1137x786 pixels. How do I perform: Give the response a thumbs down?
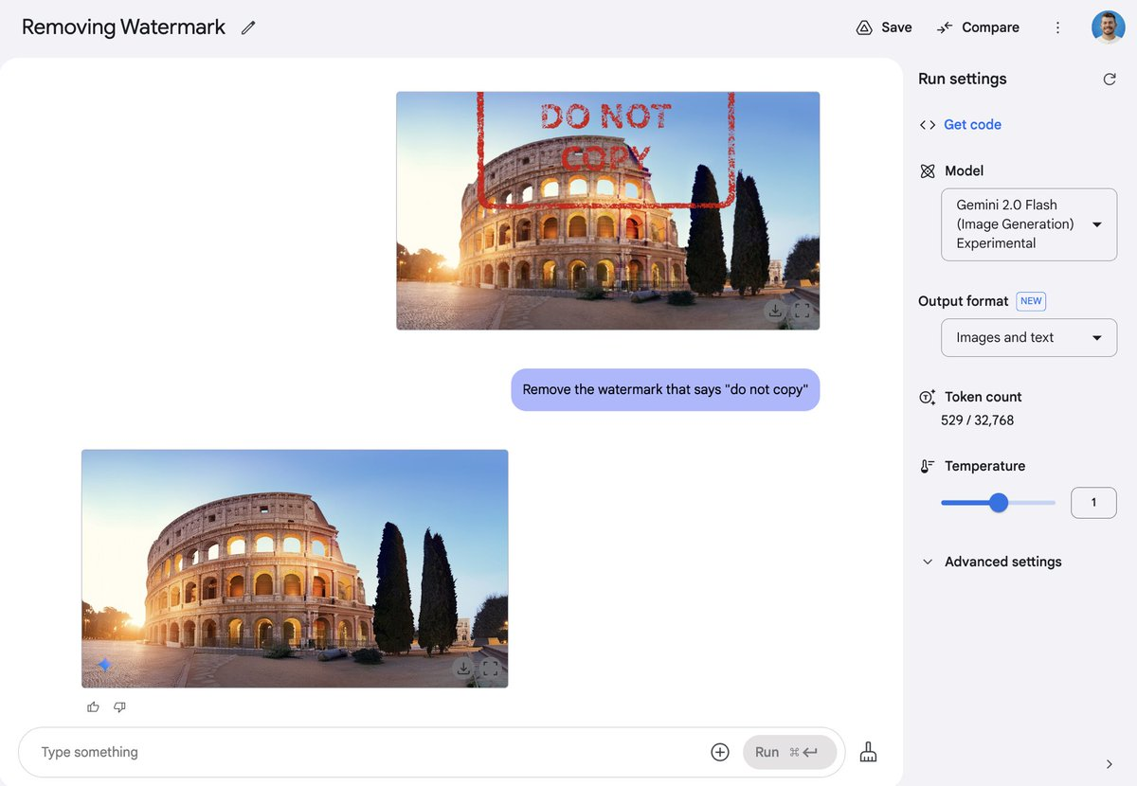119,706
